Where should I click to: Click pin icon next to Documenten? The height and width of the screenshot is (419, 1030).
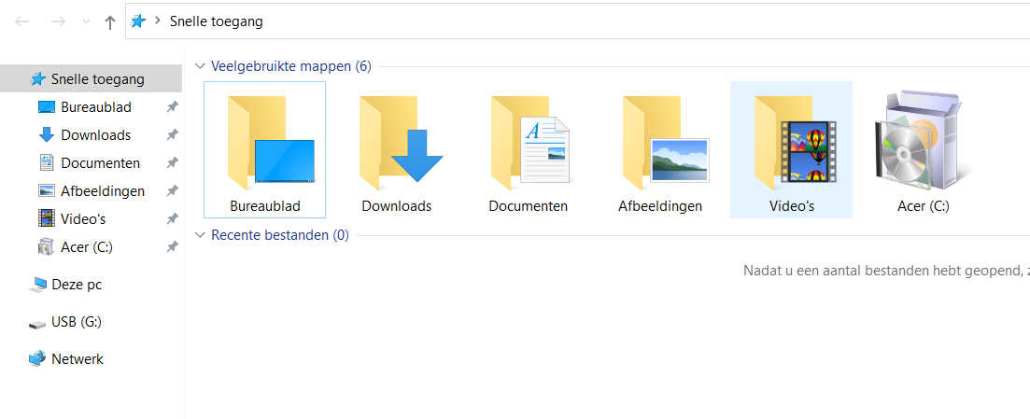click(172, 162)
